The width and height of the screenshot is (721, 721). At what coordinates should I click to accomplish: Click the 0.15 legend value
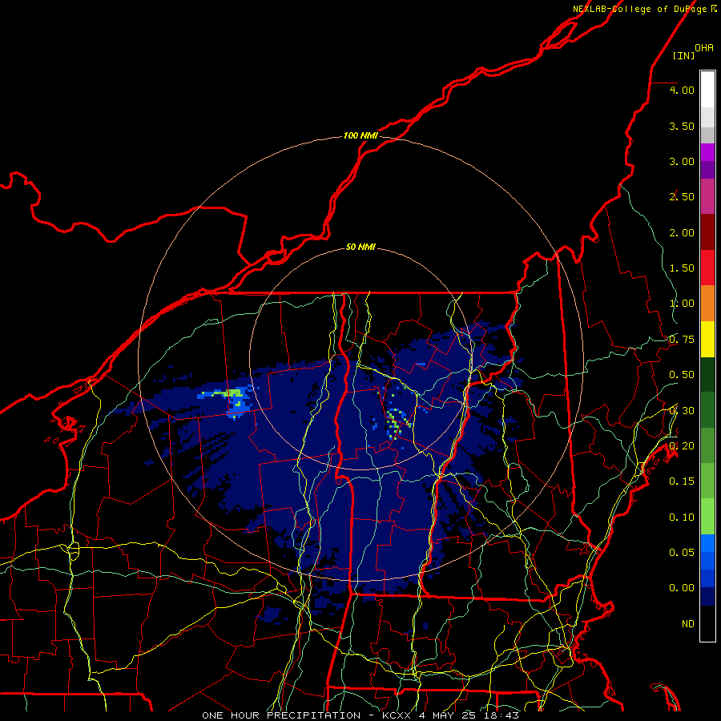pyautogui.click(x=682, y=481)
